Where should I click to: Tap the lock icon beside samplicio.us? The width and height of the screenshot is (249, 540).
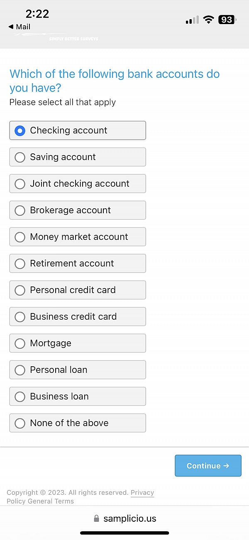pos(97,518)
